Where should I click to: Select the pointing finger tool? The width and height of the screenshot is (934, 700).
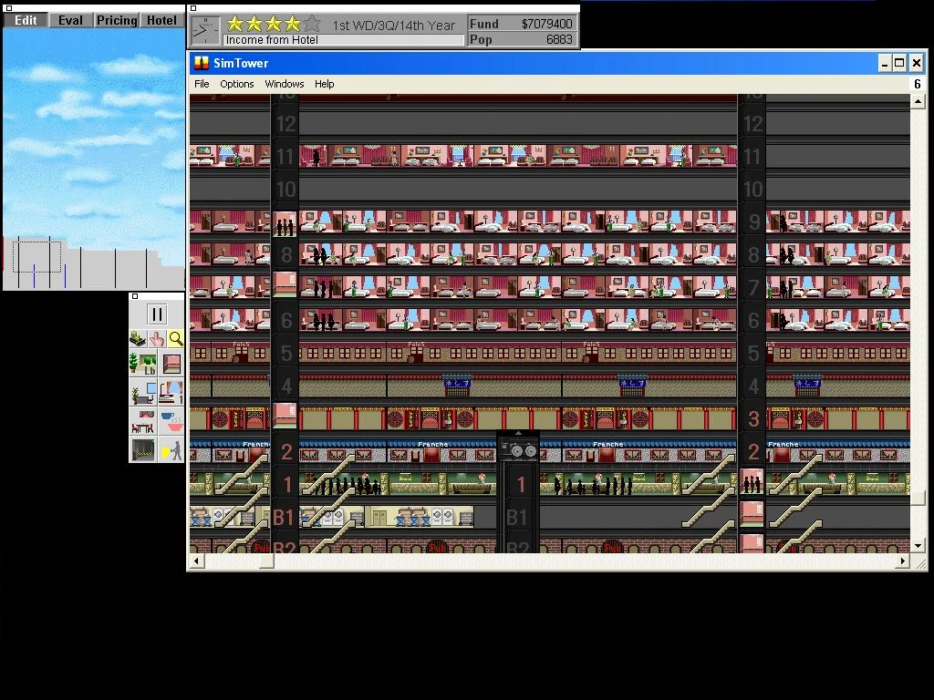(x=157, y=339)
